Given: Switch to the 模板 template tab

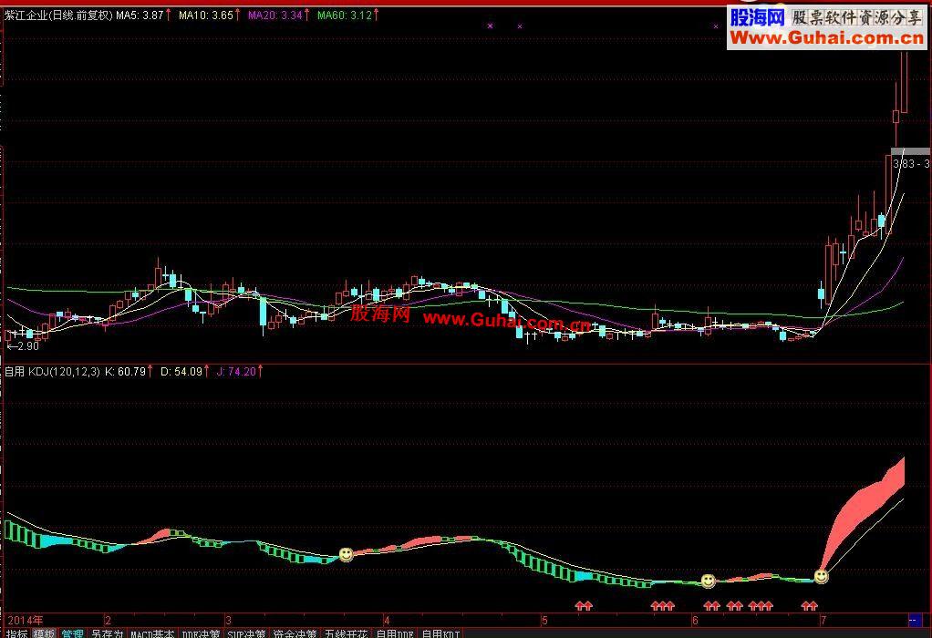Looking at the screenshot, I should pos(44,633).
